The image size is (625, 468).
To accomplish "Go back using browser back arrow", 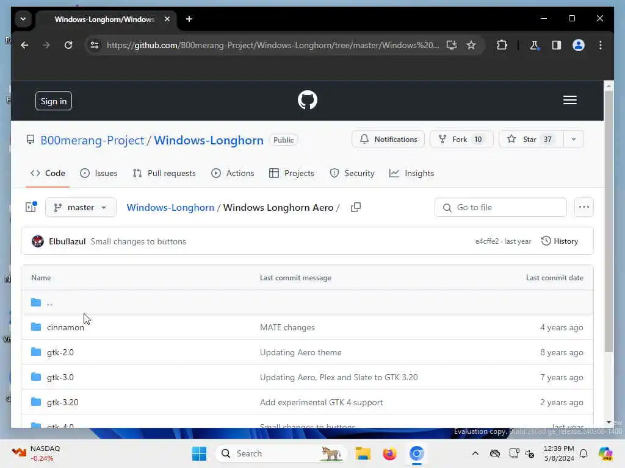I will click(x=24, y=45).
